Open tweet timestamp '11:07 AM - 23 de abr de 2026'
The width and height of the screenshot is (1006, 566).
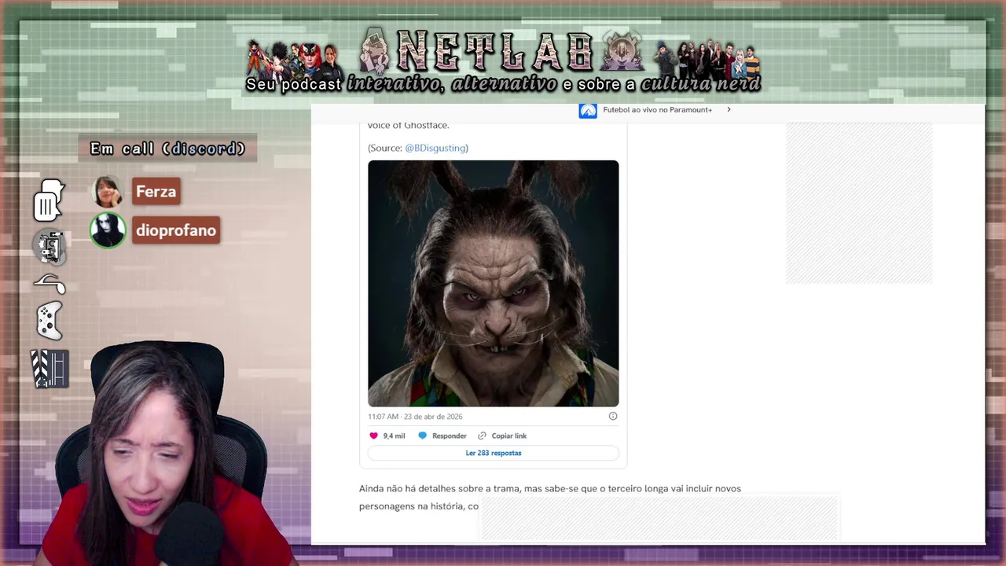(415, 417)
